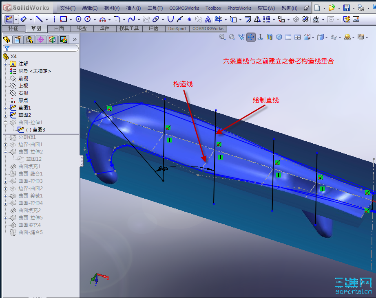Select the Offset Entities tool

248,19
